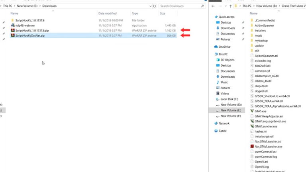This screenshot has height=172, width=306.
Task: Click the GTA5.exe game icon
Action: pos(252,111)
